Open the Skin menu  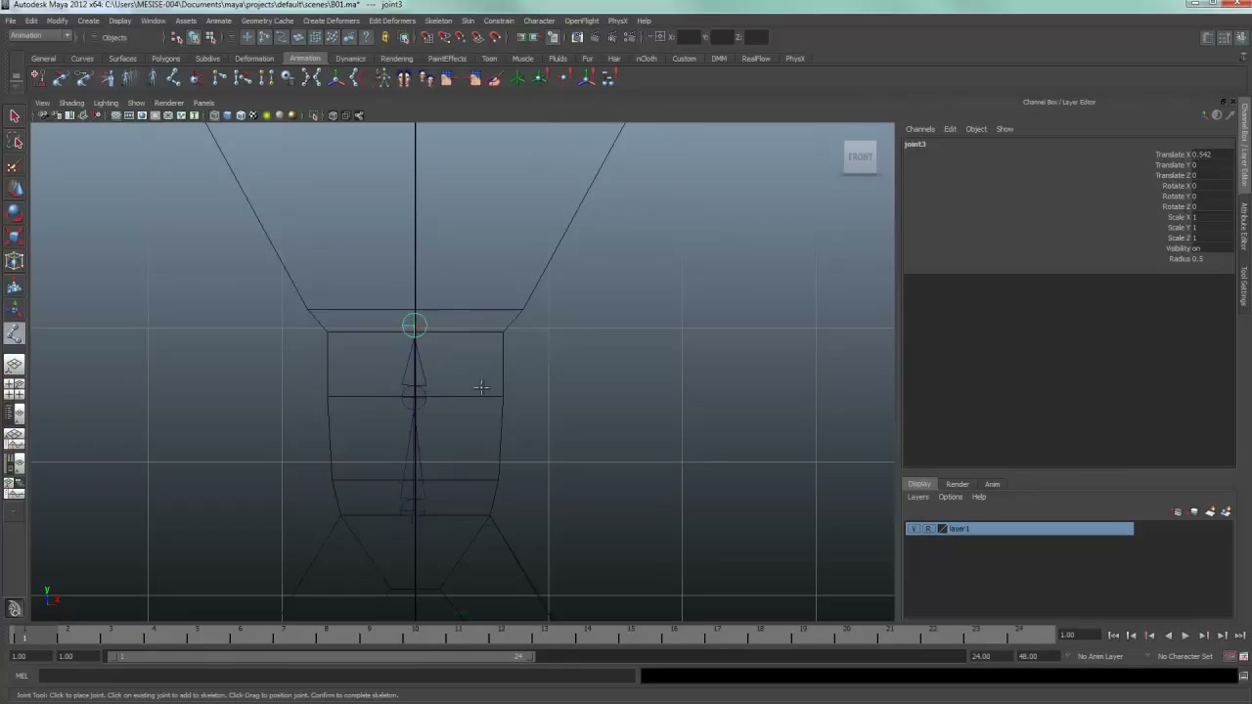click(468, 21)
